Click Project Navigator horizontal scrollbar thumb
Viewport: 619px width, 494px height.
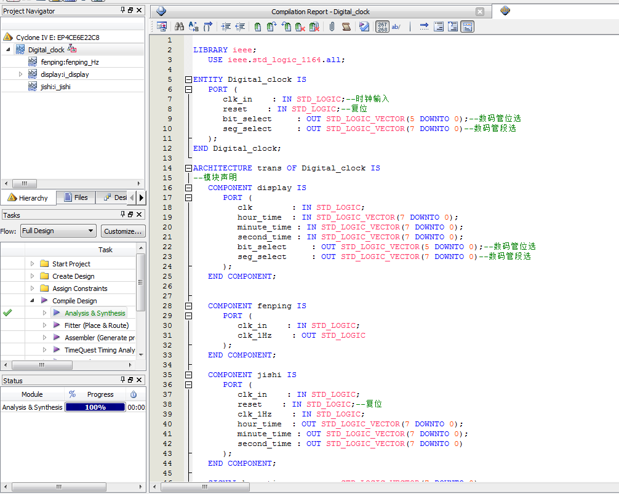(x=25, y=183)
